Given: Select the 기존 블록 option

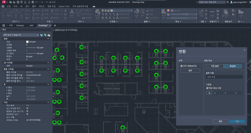Looking at the screenshot, I should tap(215, 66).
